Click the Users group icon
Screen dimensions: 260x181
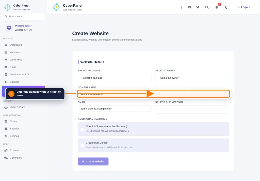(x=6, y=107)
